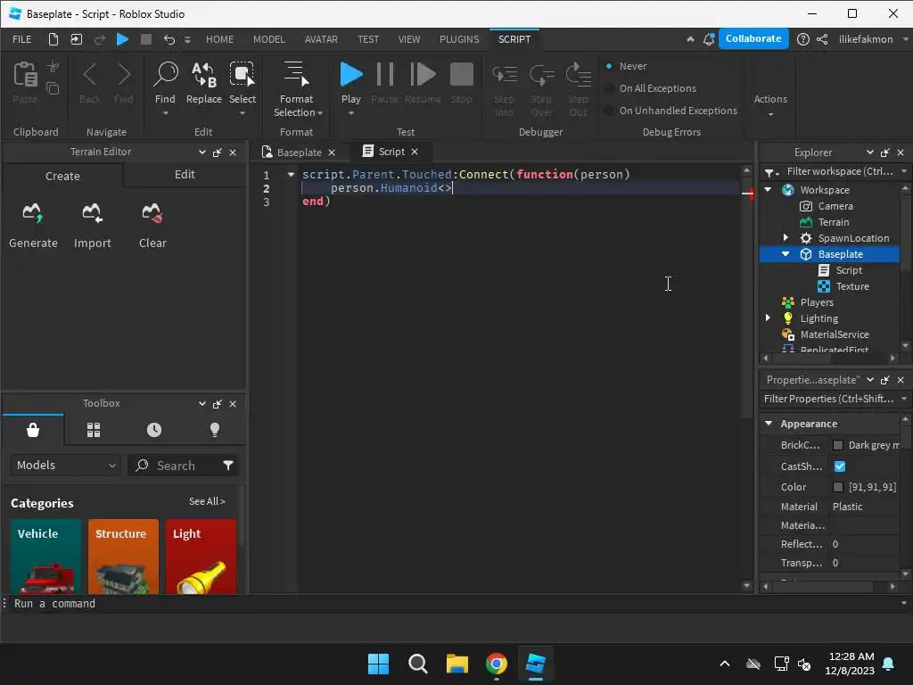Fold the function at code line 1
The height and width of the screenshot is (685, 913).
[291, 174]
